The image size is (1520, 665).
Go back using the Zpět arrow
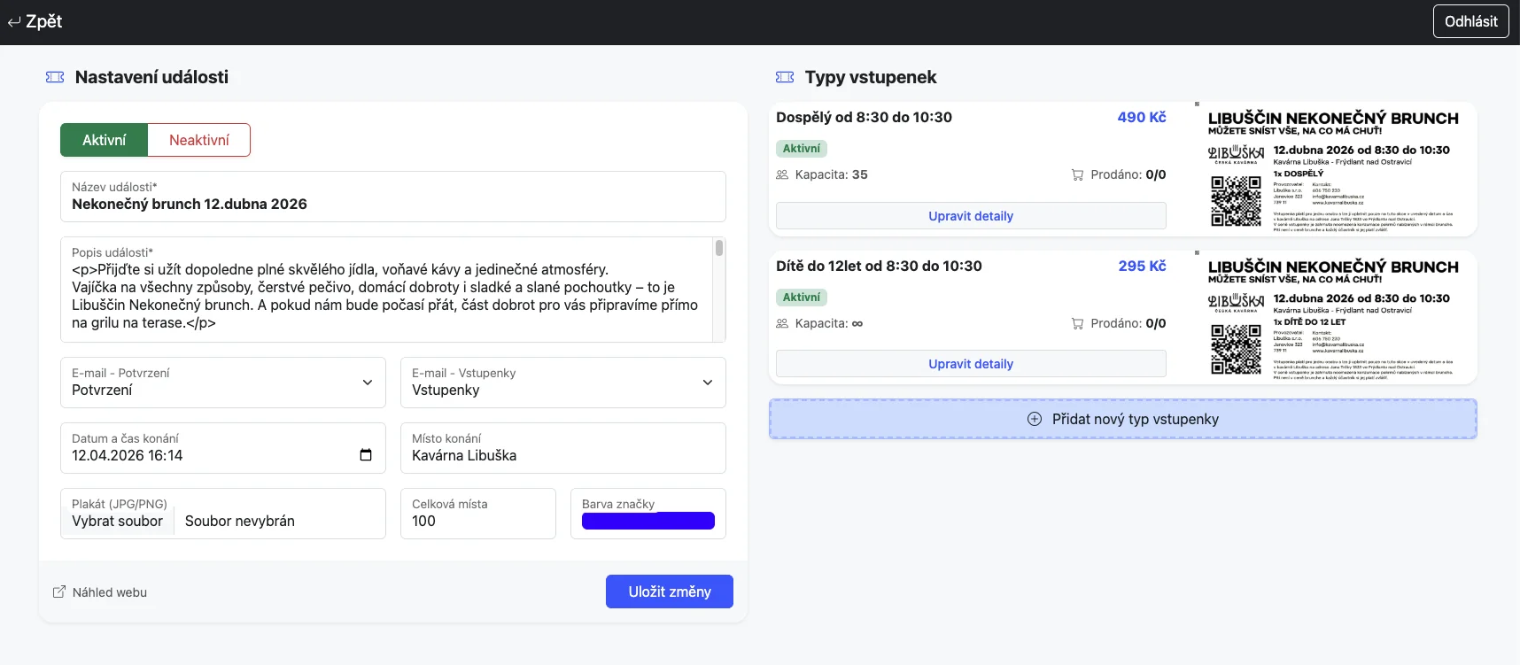point(35,21)
